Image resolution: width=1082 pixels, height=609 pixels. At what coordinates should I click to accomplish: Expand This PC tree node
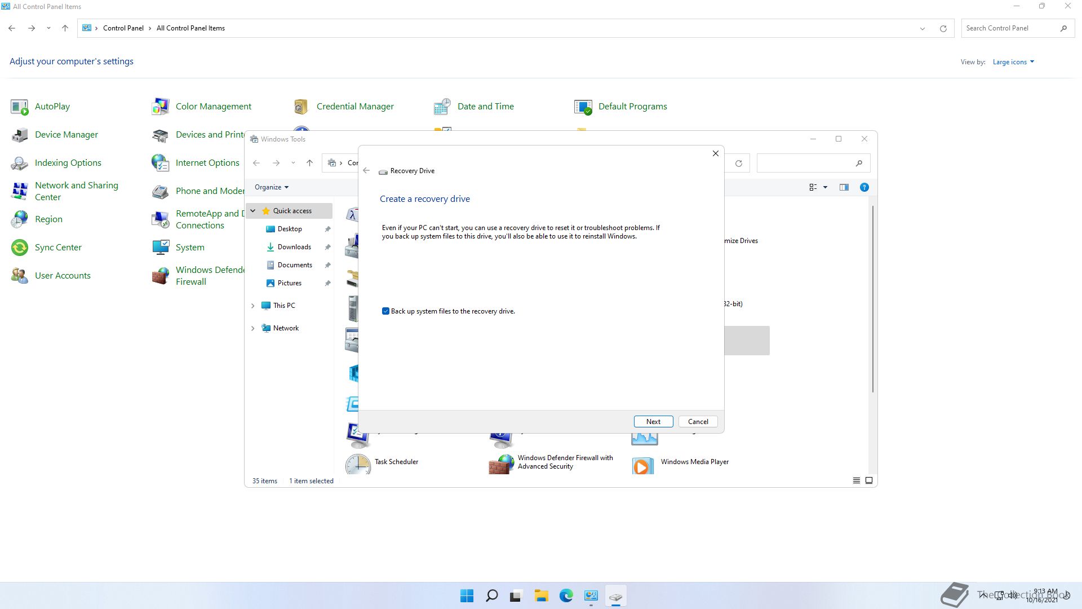(252, 306)
